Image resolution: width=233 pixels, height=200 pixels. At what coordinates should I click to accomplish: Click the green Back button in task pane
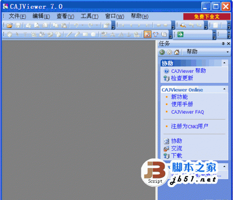click(x=162, y=52)
